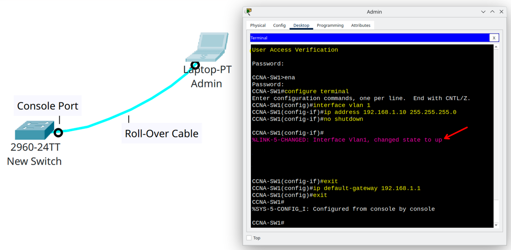The image size is (511, 250).
Task: Open the Programming tab
Action: point(330,25)
